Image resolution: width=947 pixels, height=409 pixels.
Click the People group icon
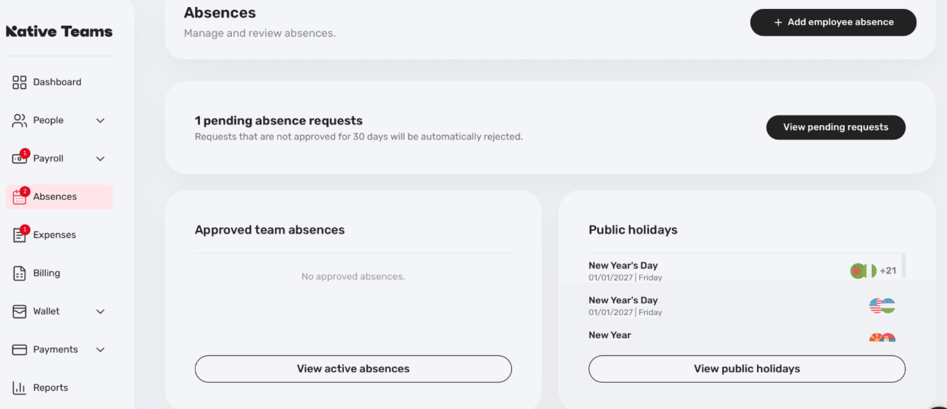coord(19,120)
